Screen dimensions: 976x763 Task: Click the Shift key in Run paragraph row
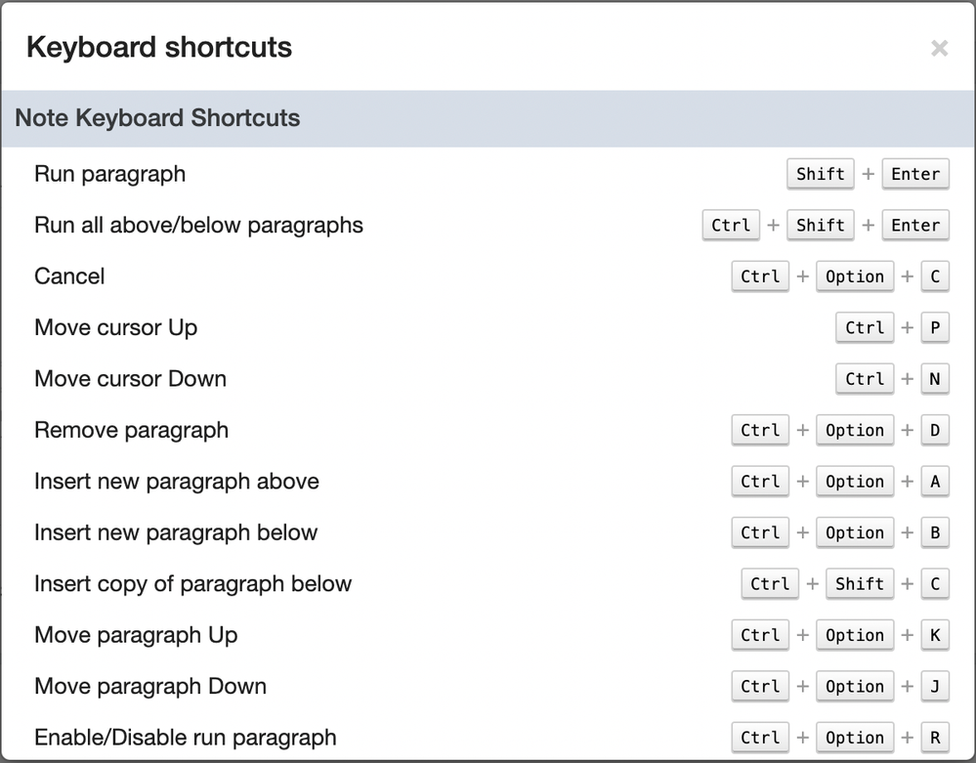click(820, 174)
